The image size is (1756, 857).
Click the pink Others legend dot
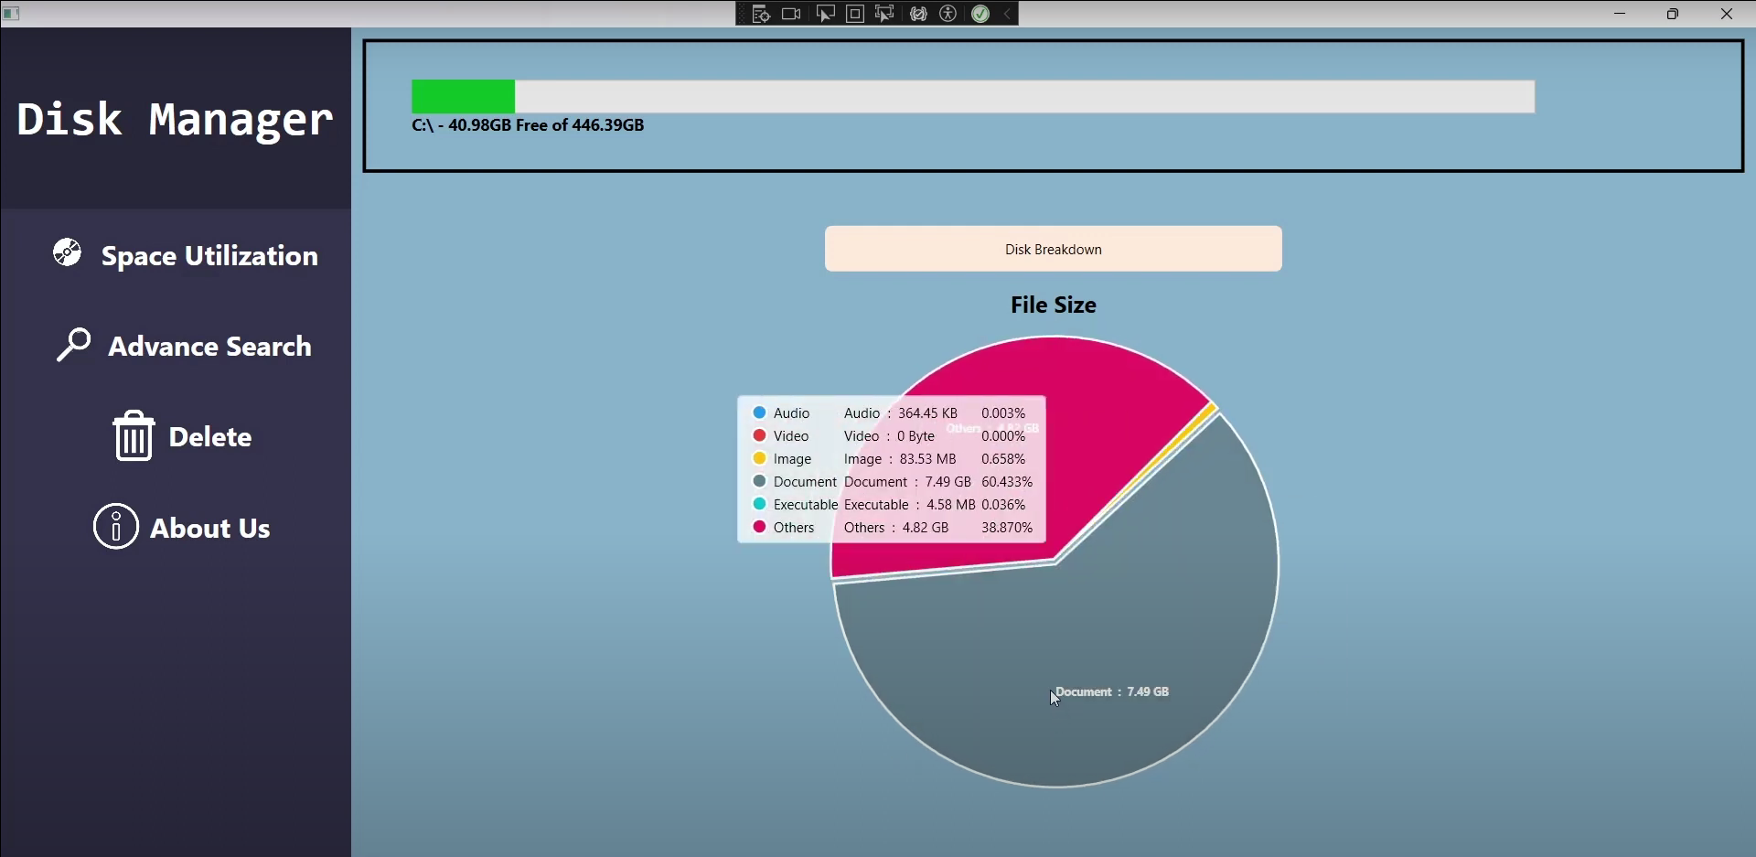tap(759, 527)
